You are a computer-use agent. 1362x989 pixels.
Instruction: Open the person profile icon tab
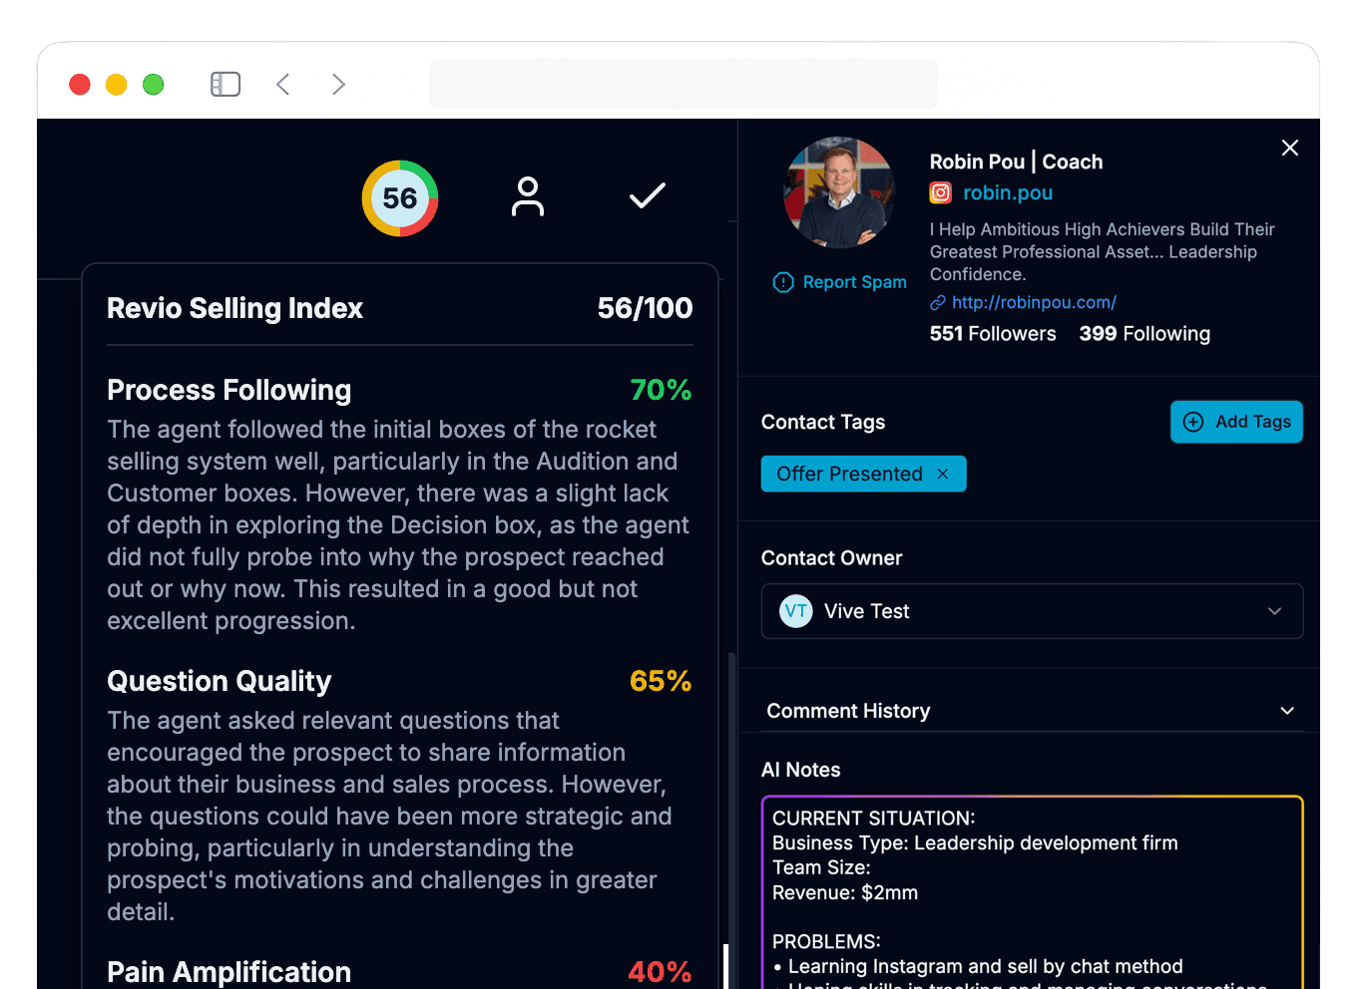pyautogui.click(x=528, y=196)
